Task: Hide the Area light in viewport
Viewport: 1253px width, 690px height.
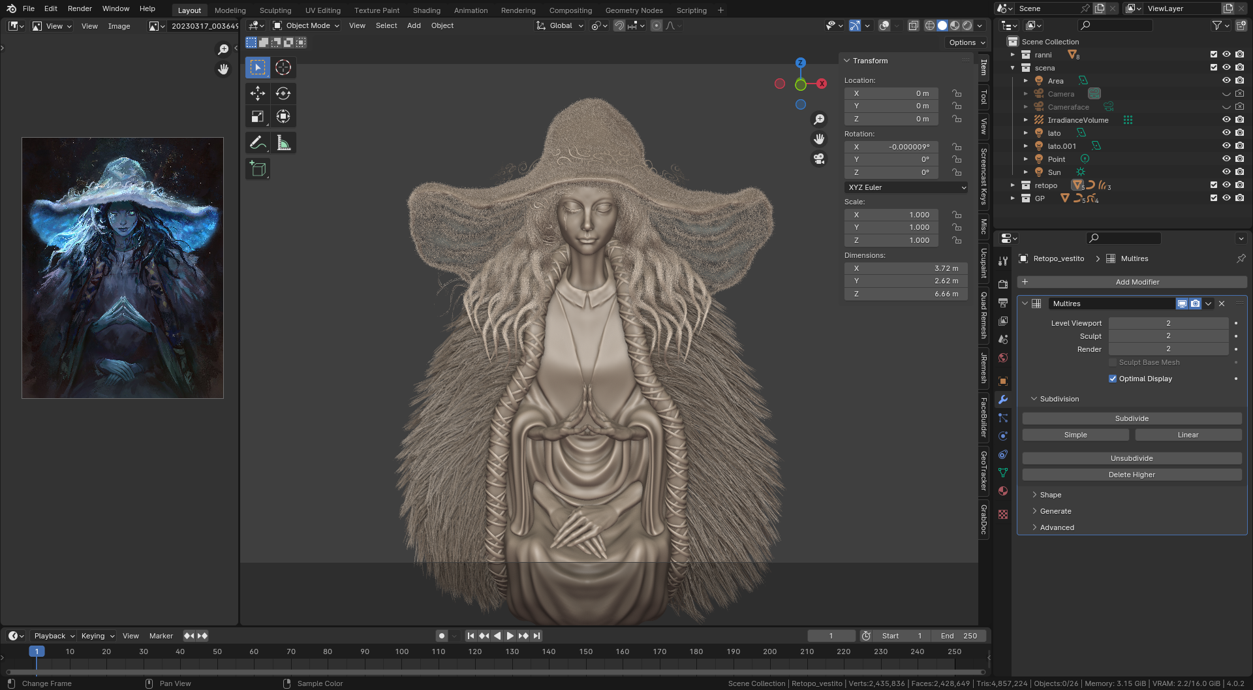Action: (x=1226, y=81)
